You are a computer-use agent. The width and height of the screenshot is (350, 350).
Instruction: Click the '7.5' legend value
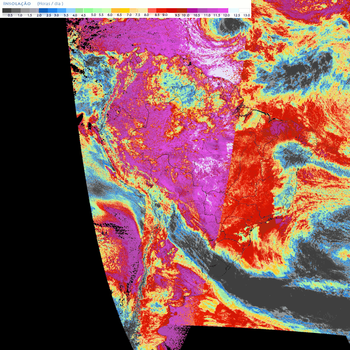[138, 15]
